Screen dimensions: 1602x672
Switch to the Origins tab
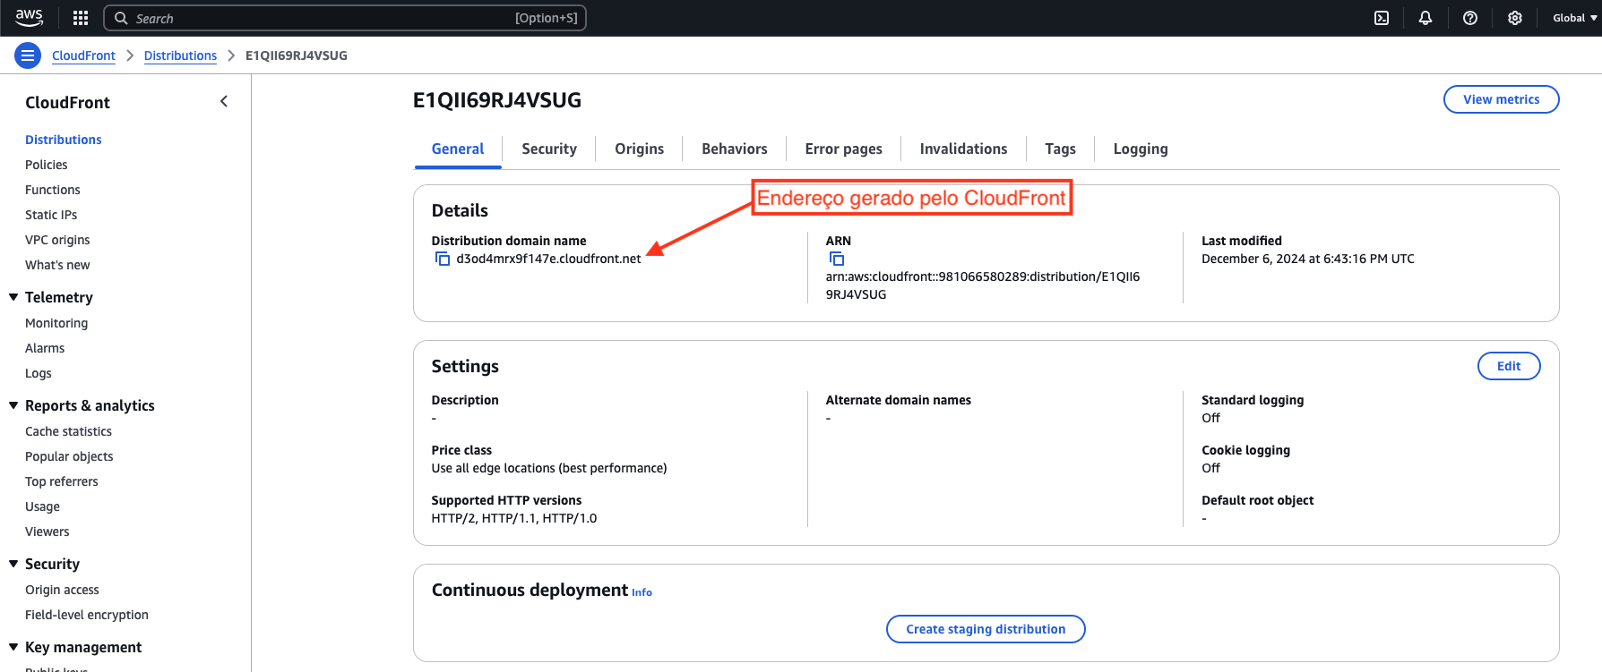(x=639, y=149)
